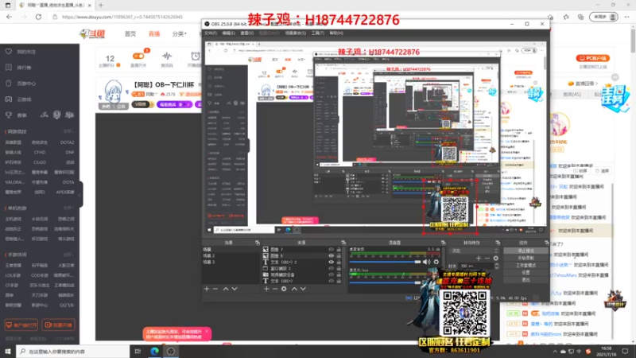636x358 pixels.
Task: Go to 首页 in Douyu navigation
Action: point(130,34)
